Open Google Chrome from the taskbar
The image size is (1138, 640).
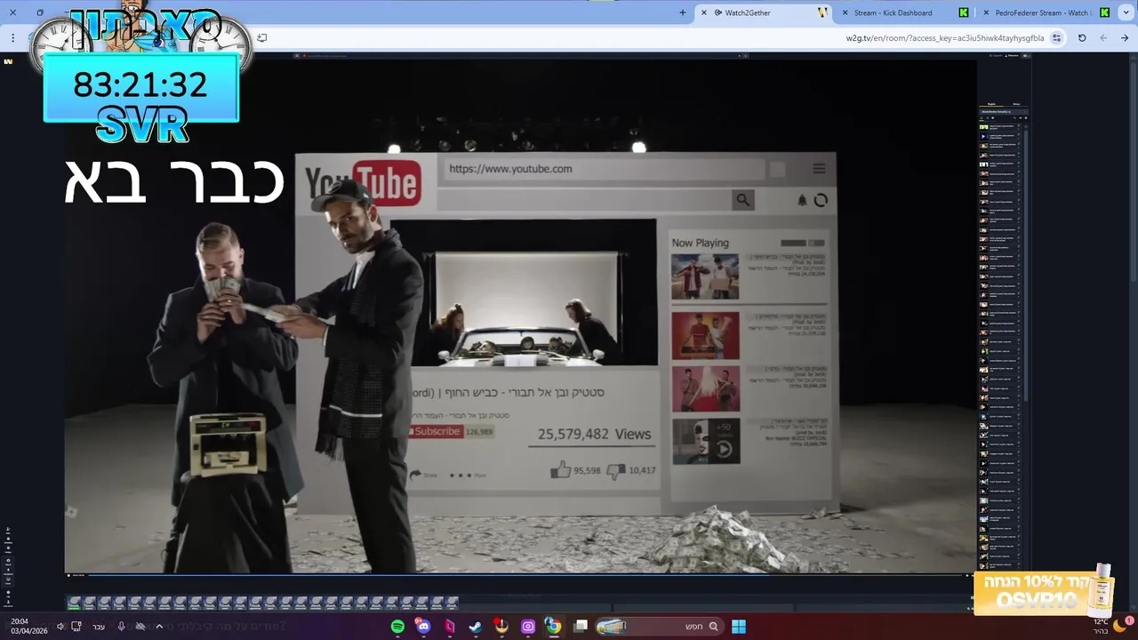(x=553, y=627)
